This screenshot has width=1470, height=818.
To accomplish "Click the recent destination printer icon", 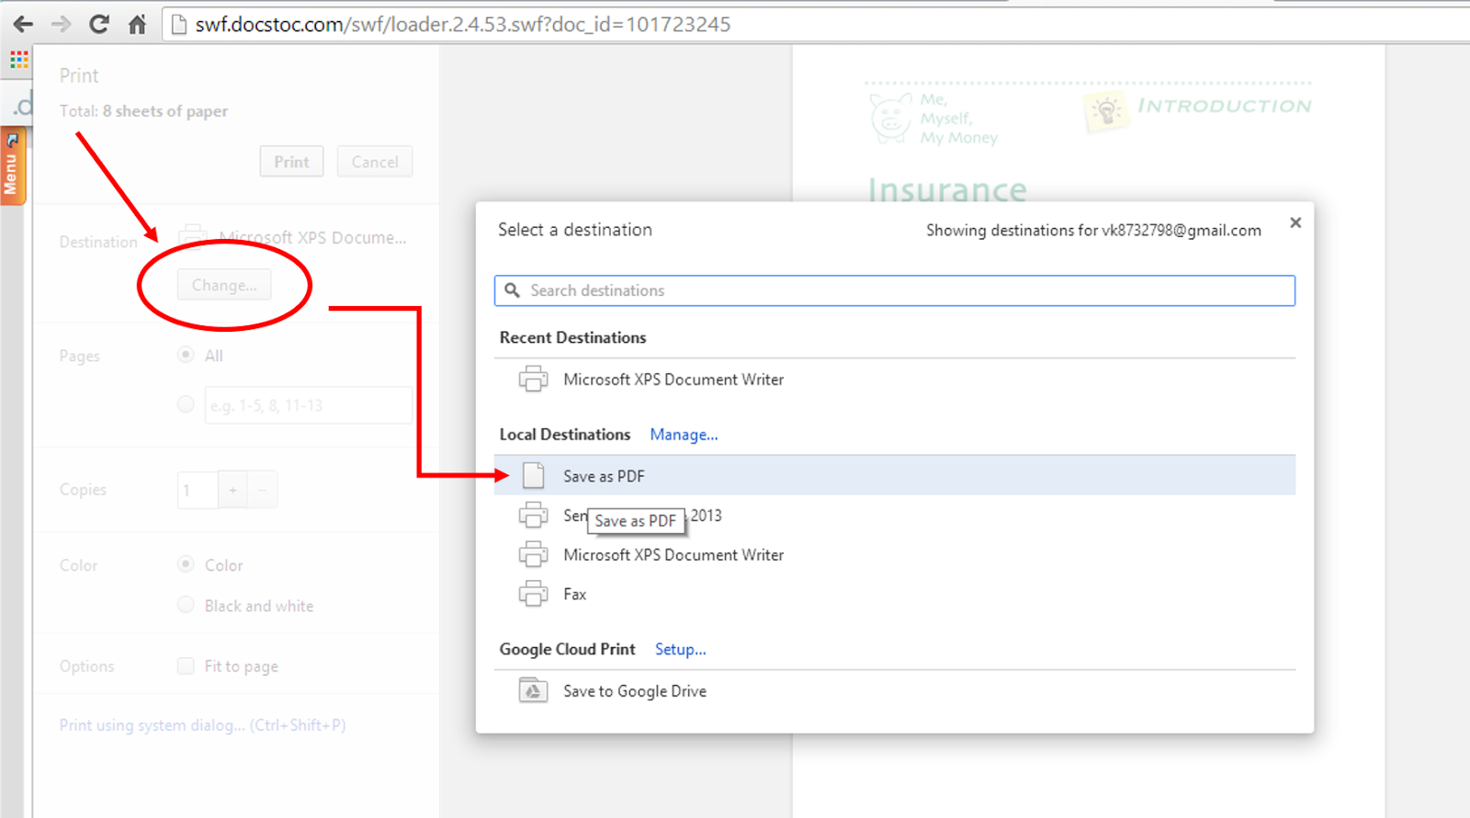I will [x=533, y=380].
